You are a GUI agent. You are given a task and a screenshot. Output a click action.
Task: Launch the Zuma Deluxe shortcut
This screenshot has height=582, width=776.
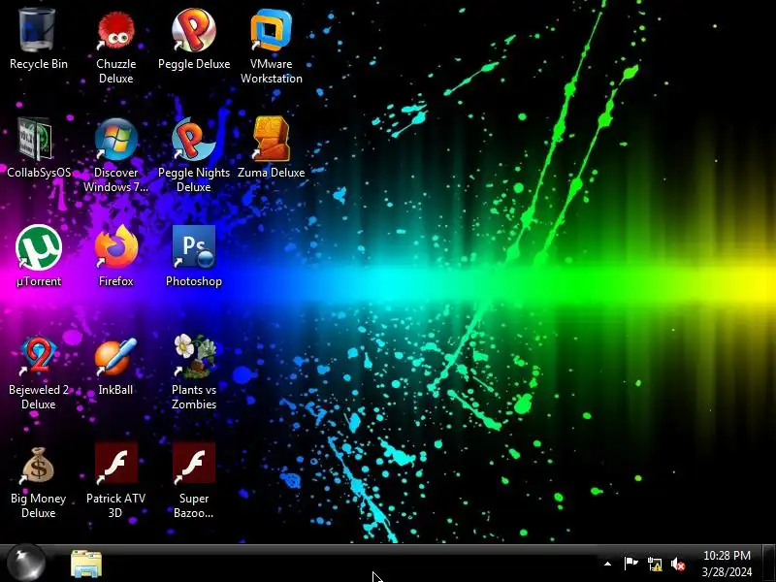tap(272, 148)
